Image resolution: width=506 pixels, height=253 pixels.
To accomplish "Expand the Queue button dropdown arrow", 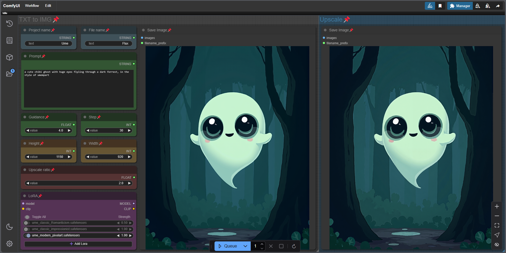I will click(x=245, y=246).
